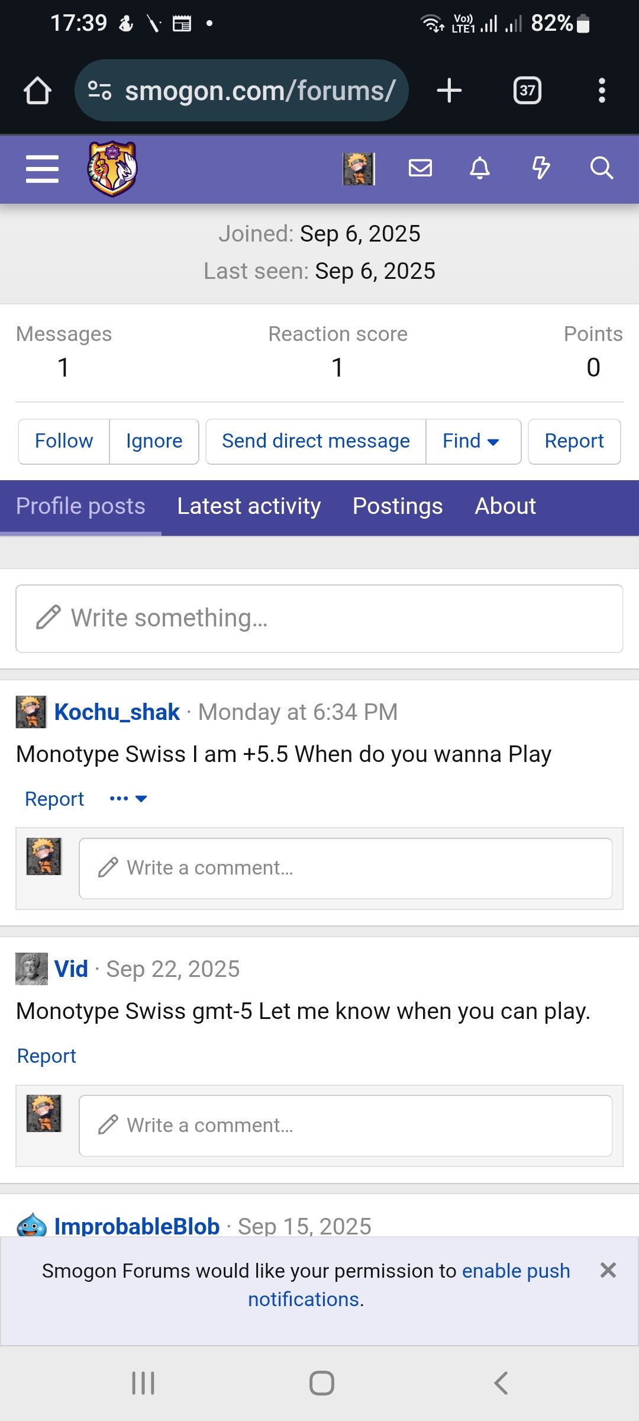Switch to the Latest activity tab
The image size is (639, 1421).
pyautogui.click(x=248, y=507)
